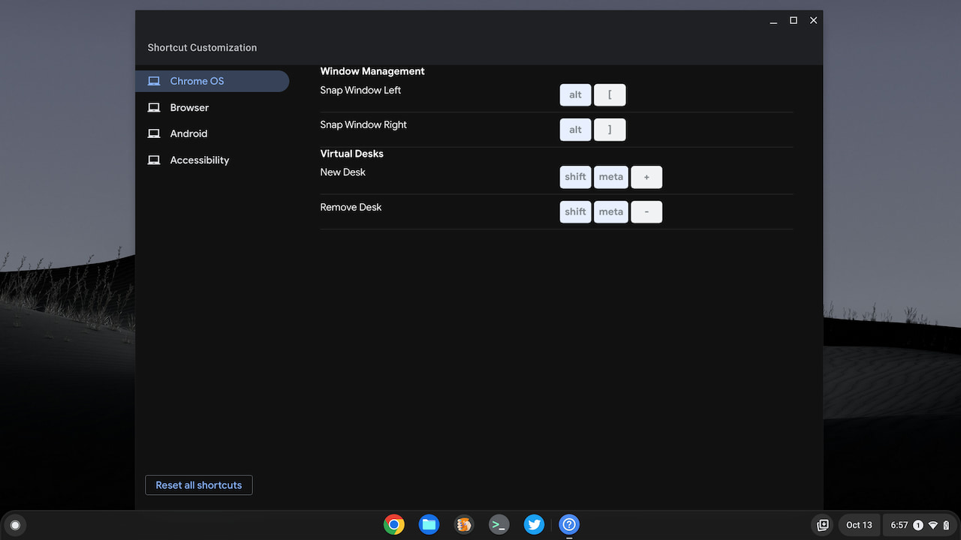Viewport: 961px width, 540px height.
Task: Edit the "]" key for Snap Window Right
Action: click(610, 129)
